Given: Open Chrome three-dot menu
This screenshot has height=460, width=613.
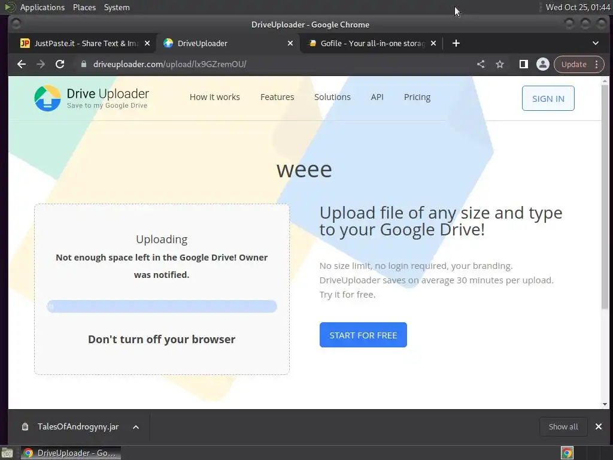Looking at the screenshot, I should [x=597, y=64].
